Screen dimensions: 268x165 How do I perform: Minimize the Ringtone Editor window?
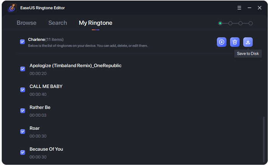pyautogui.click(x=249, y=8)
